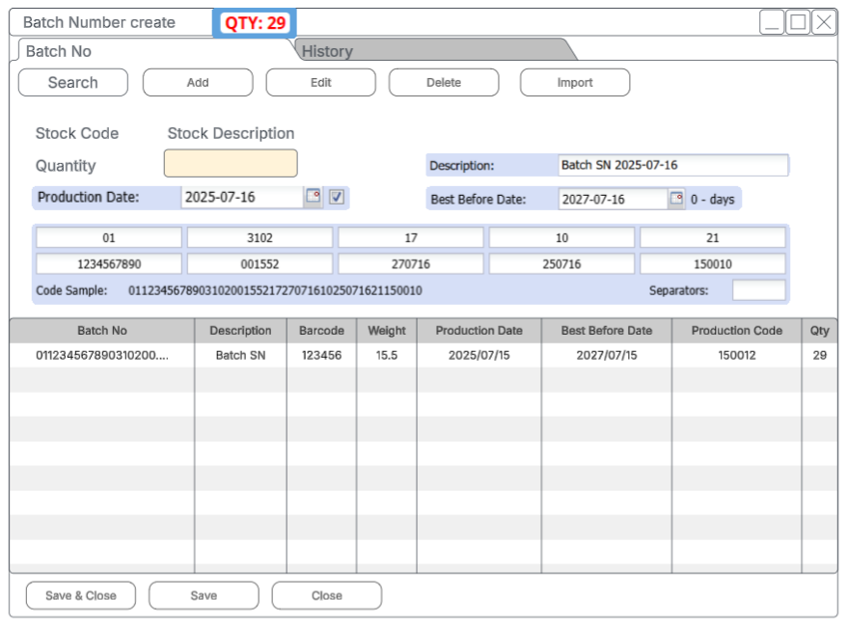Toggle the Production Date checkbox
The image size is (847, 627).
click(x=336, y=197)
